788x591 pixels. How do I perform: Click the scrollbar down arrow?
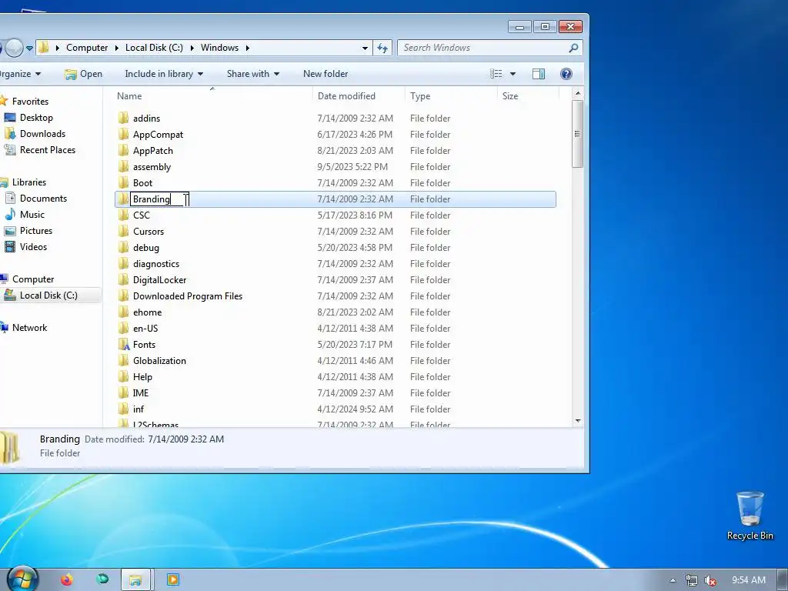tap(577, 421)
